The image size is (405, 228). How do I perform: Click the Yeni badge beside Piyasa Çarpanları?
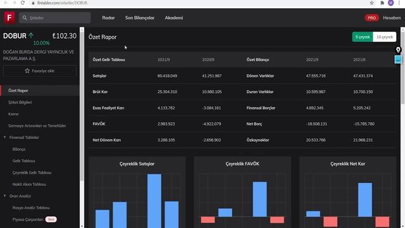[51, 220]
